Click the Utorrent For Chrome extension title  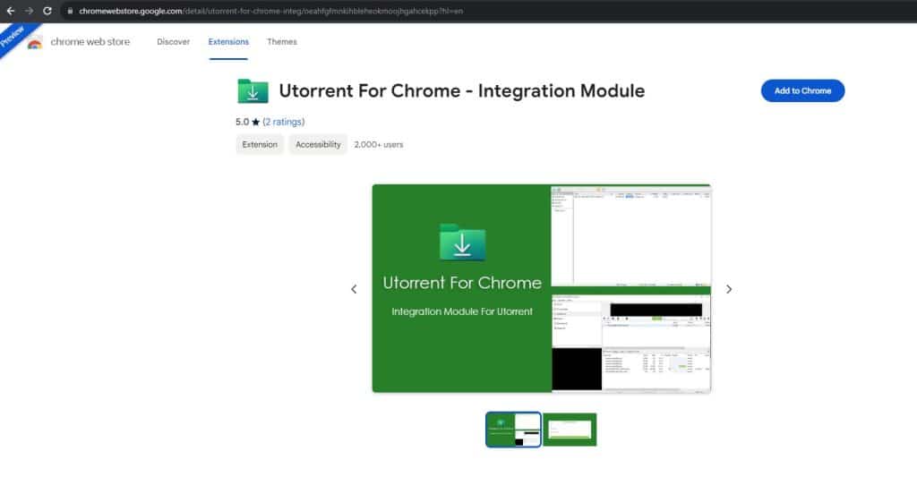(462, 90)
